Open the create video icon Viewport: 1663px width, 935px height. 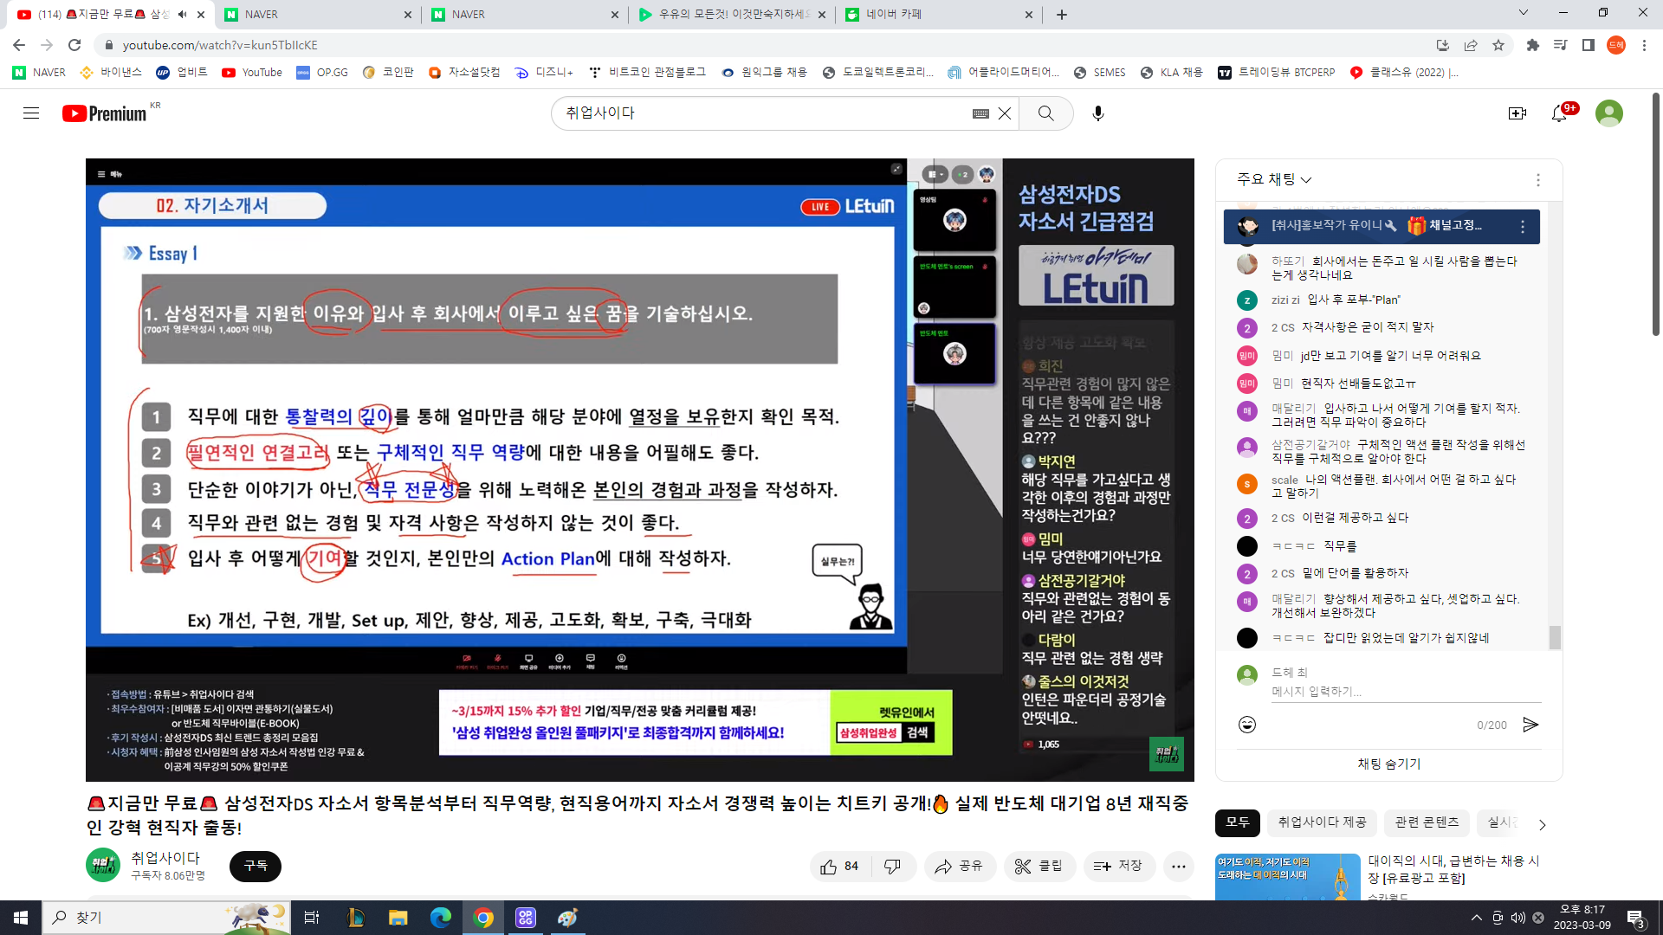point(1517,113)
